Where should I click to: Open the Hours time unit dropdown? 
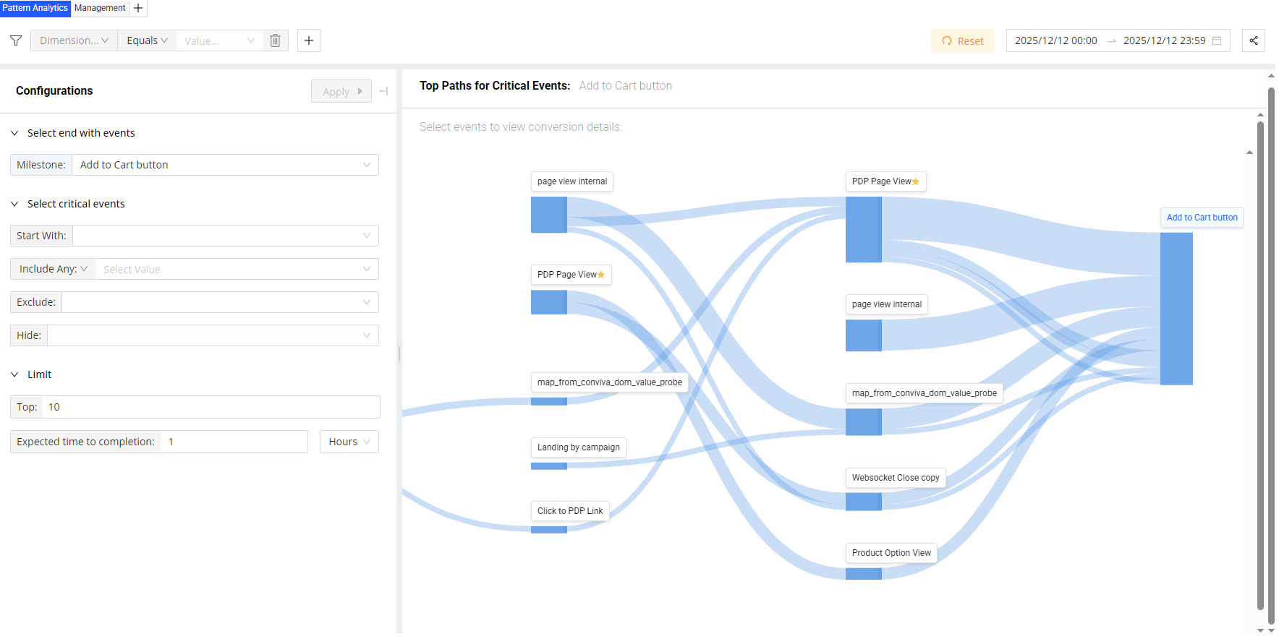click(349, 442)
